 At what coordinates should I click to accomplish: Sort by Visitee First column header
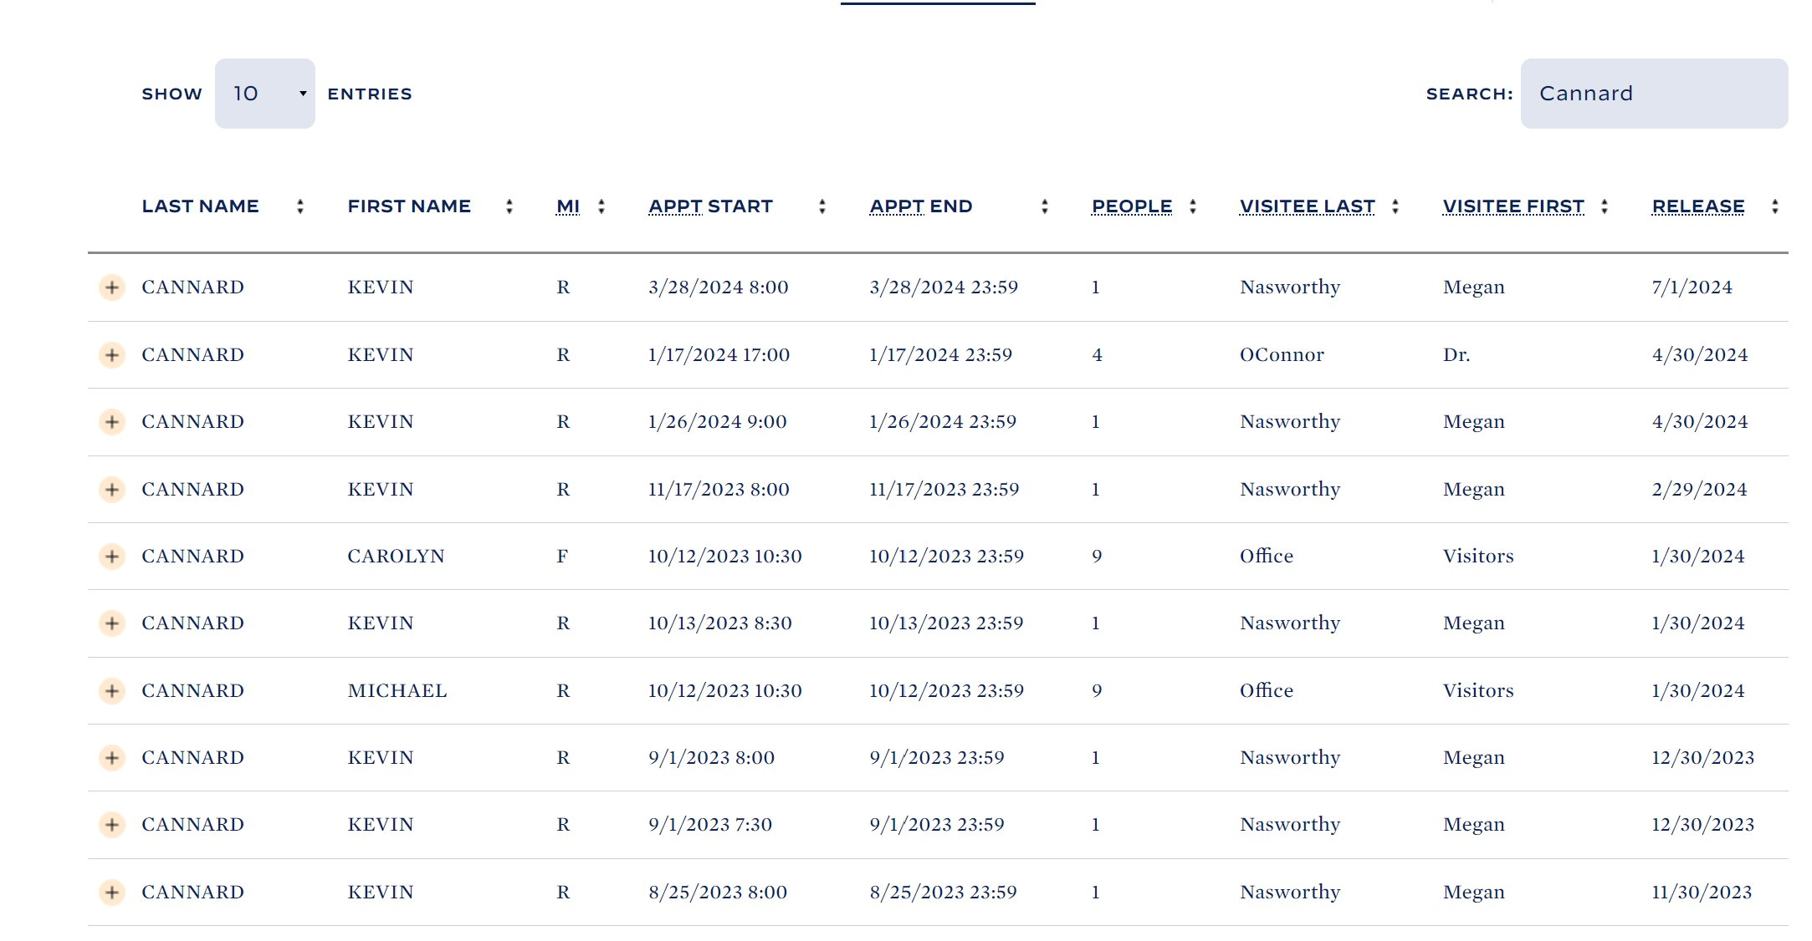(x=1513, y=206)
